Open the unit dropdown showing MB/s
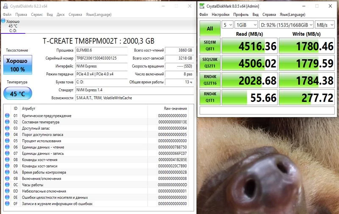The width and height of the screenshot is (339, 214). coord(325,25)
